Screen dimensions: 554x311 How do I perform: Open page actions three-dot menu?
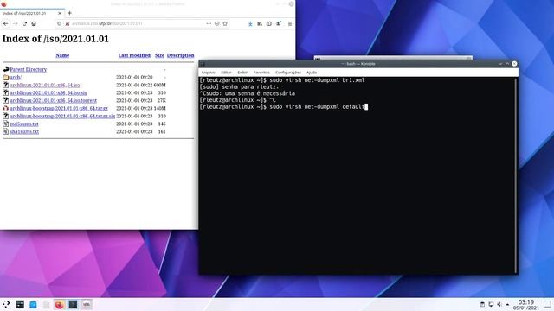(x=209, y=23)
